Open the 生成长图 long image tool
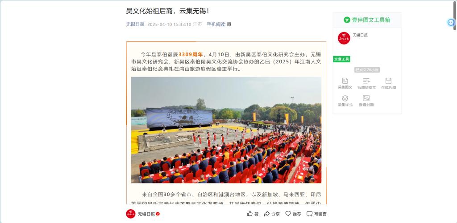 [x=388, y=81]
